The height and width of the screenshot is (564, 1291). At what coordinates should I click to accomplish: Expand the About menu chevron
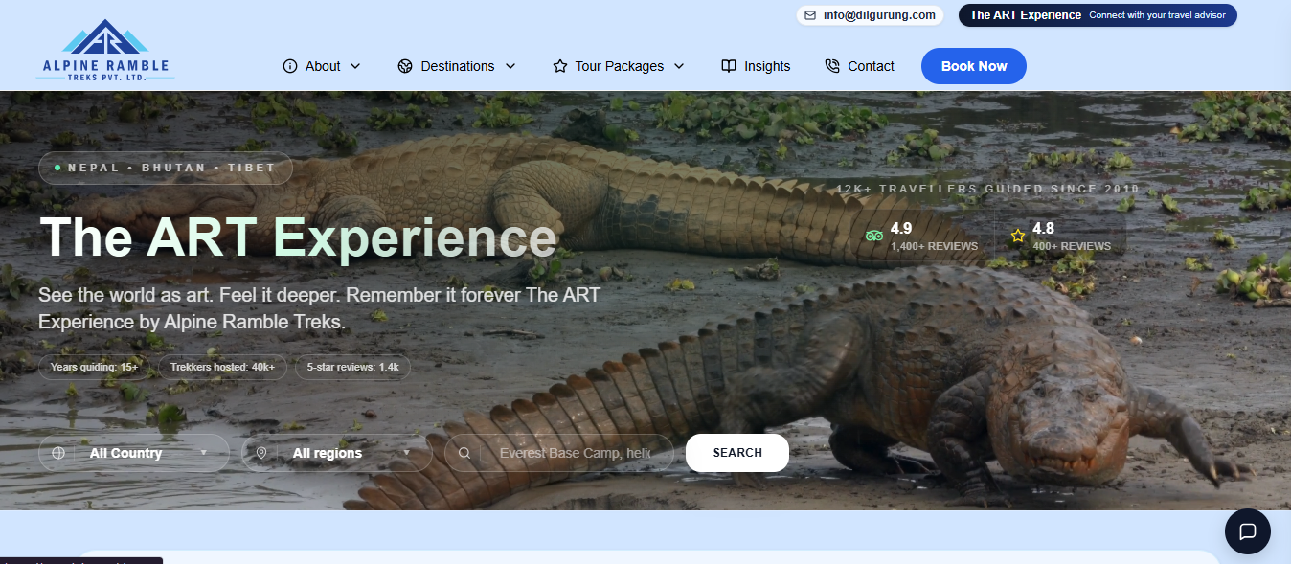pyautogui.click(x=355, y=66)
